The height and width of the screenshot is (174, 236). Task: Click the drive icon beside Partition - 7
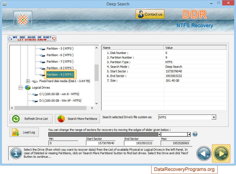pyautogui.click(x=42, y=62)
